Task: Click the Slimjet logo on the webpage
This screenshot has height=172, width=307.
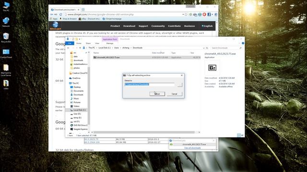Action: click(x=56, y=26)
